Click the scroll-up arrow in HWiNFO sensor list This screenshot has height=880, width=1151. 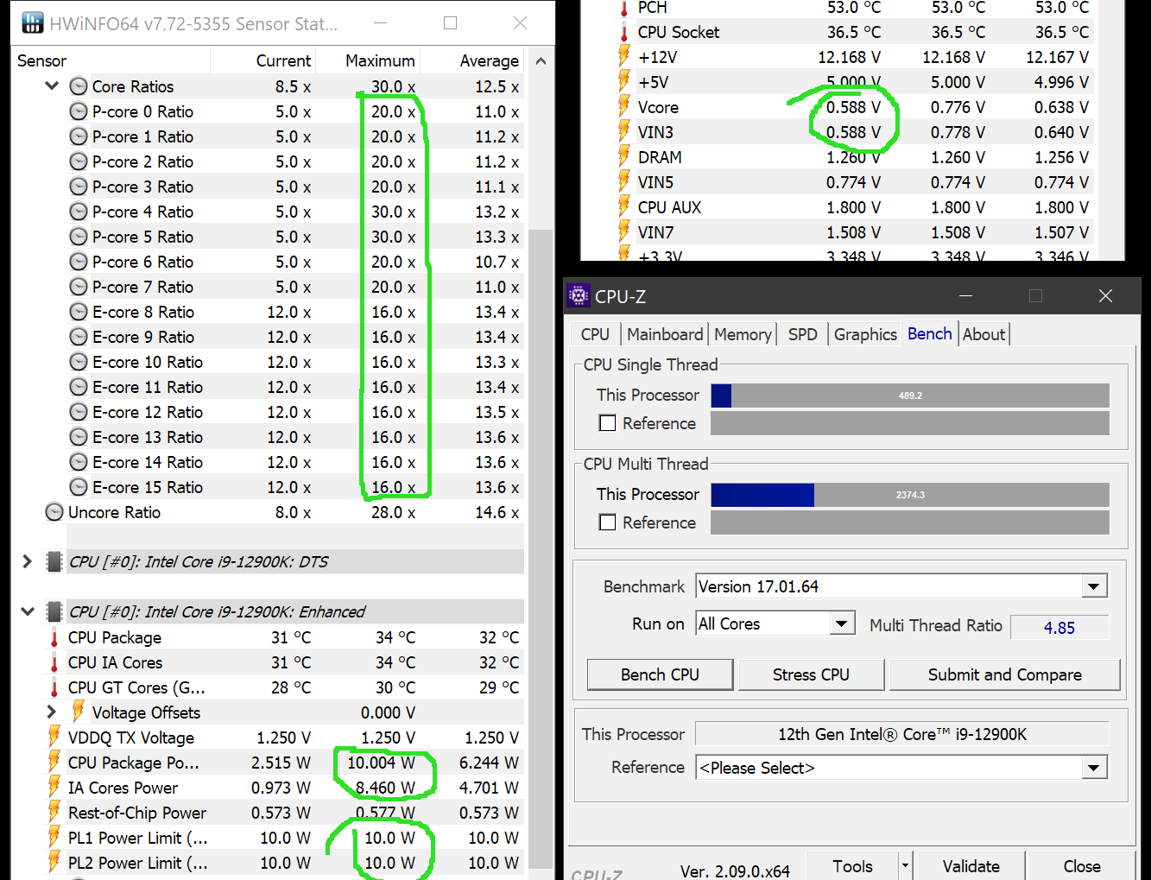click(x=541, y=61)
